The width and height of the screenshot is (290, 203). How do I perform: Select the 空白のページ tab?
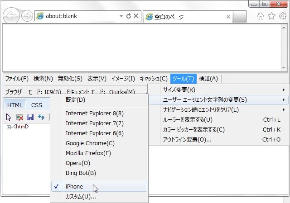188,17
